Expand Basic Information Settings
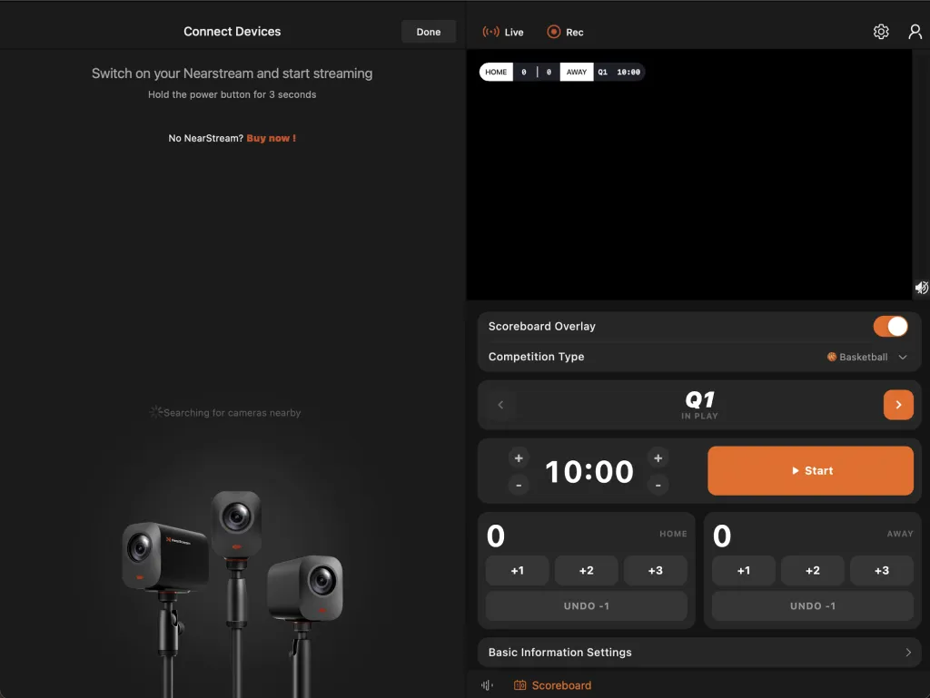This screenshot has width=930, height=698. coord(697,652)
